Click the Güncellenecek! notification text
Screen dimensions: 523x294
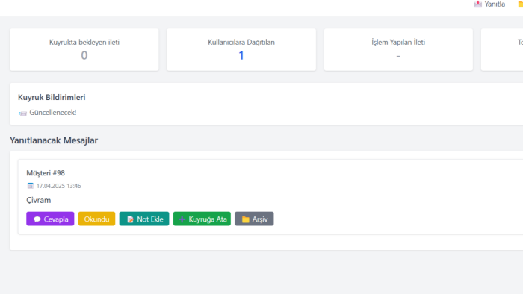point(53,113)
